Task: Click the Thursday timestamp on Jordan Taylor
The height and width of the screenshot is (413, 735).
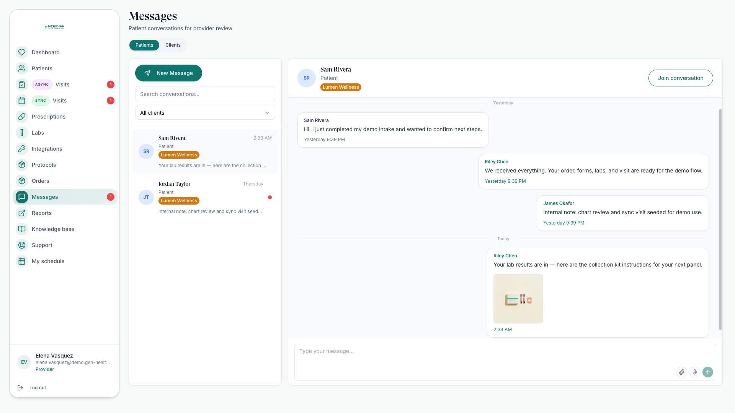Action: [253, 184]
